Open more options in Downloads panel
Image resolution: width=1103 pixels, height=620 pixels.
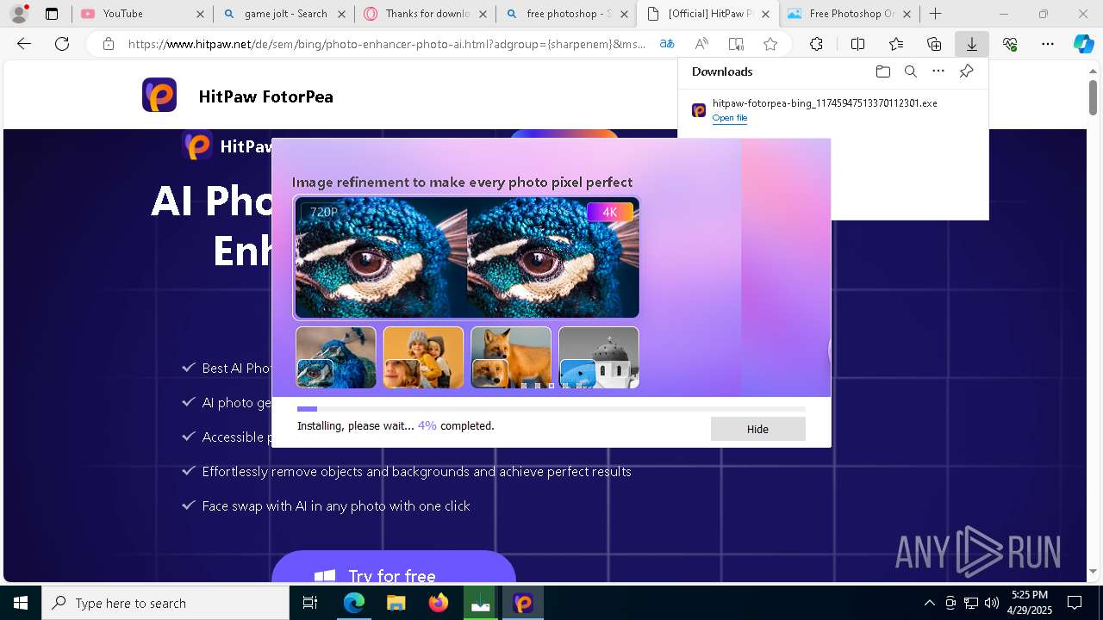[x=938, y=71]
